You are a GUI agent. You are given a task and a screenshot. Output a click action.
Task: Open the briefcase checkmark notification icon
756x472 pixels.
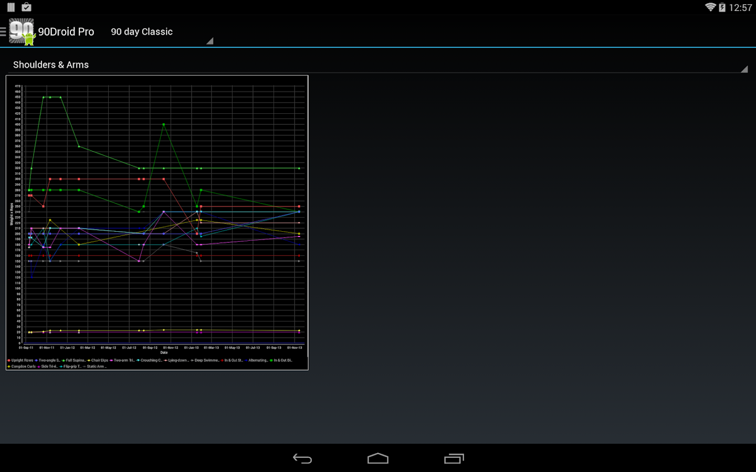coord(26,7)
